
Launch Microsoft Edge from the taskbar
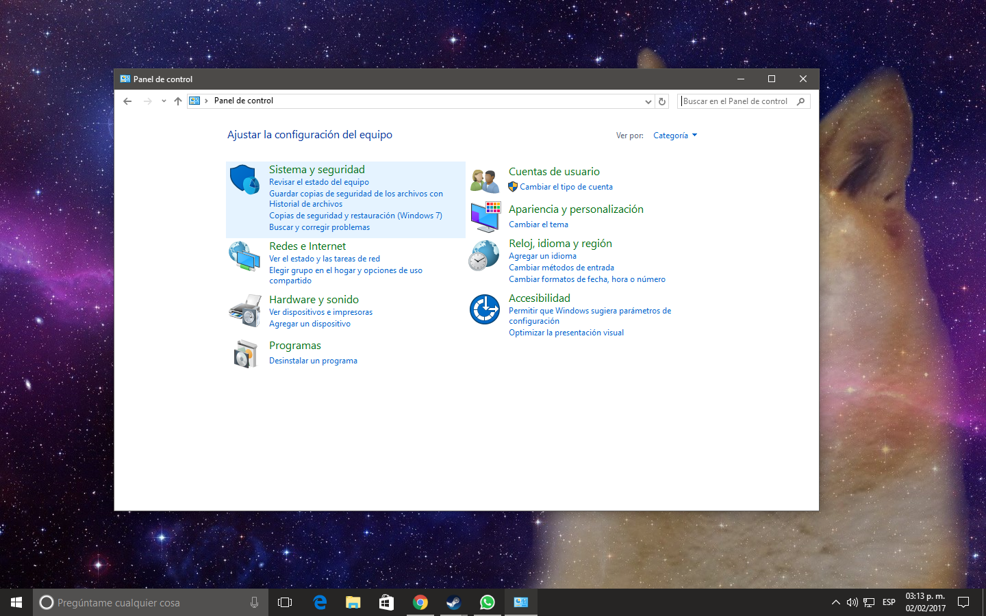[320, 602]
